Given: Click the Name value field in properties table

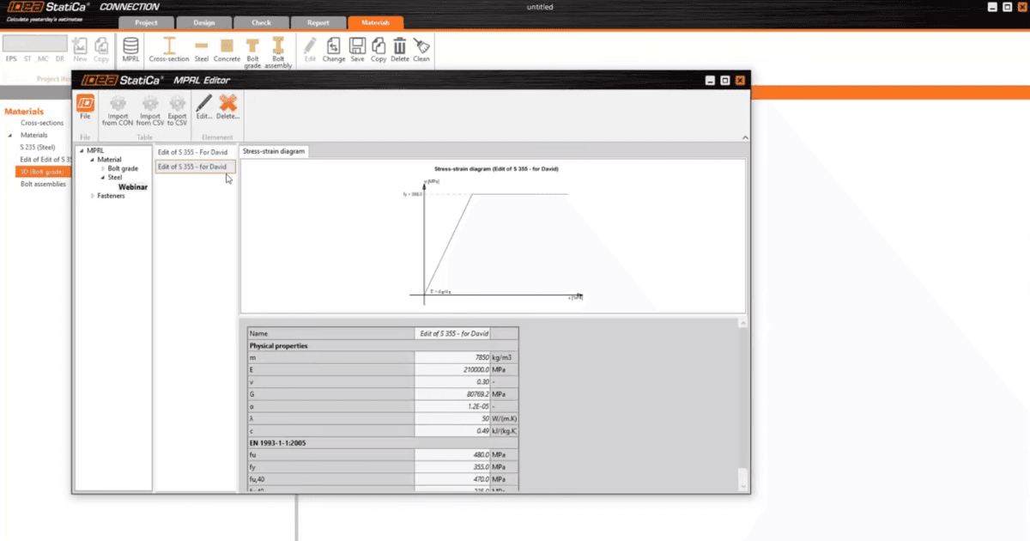Looking at the screenshot, I should point(452,333).
